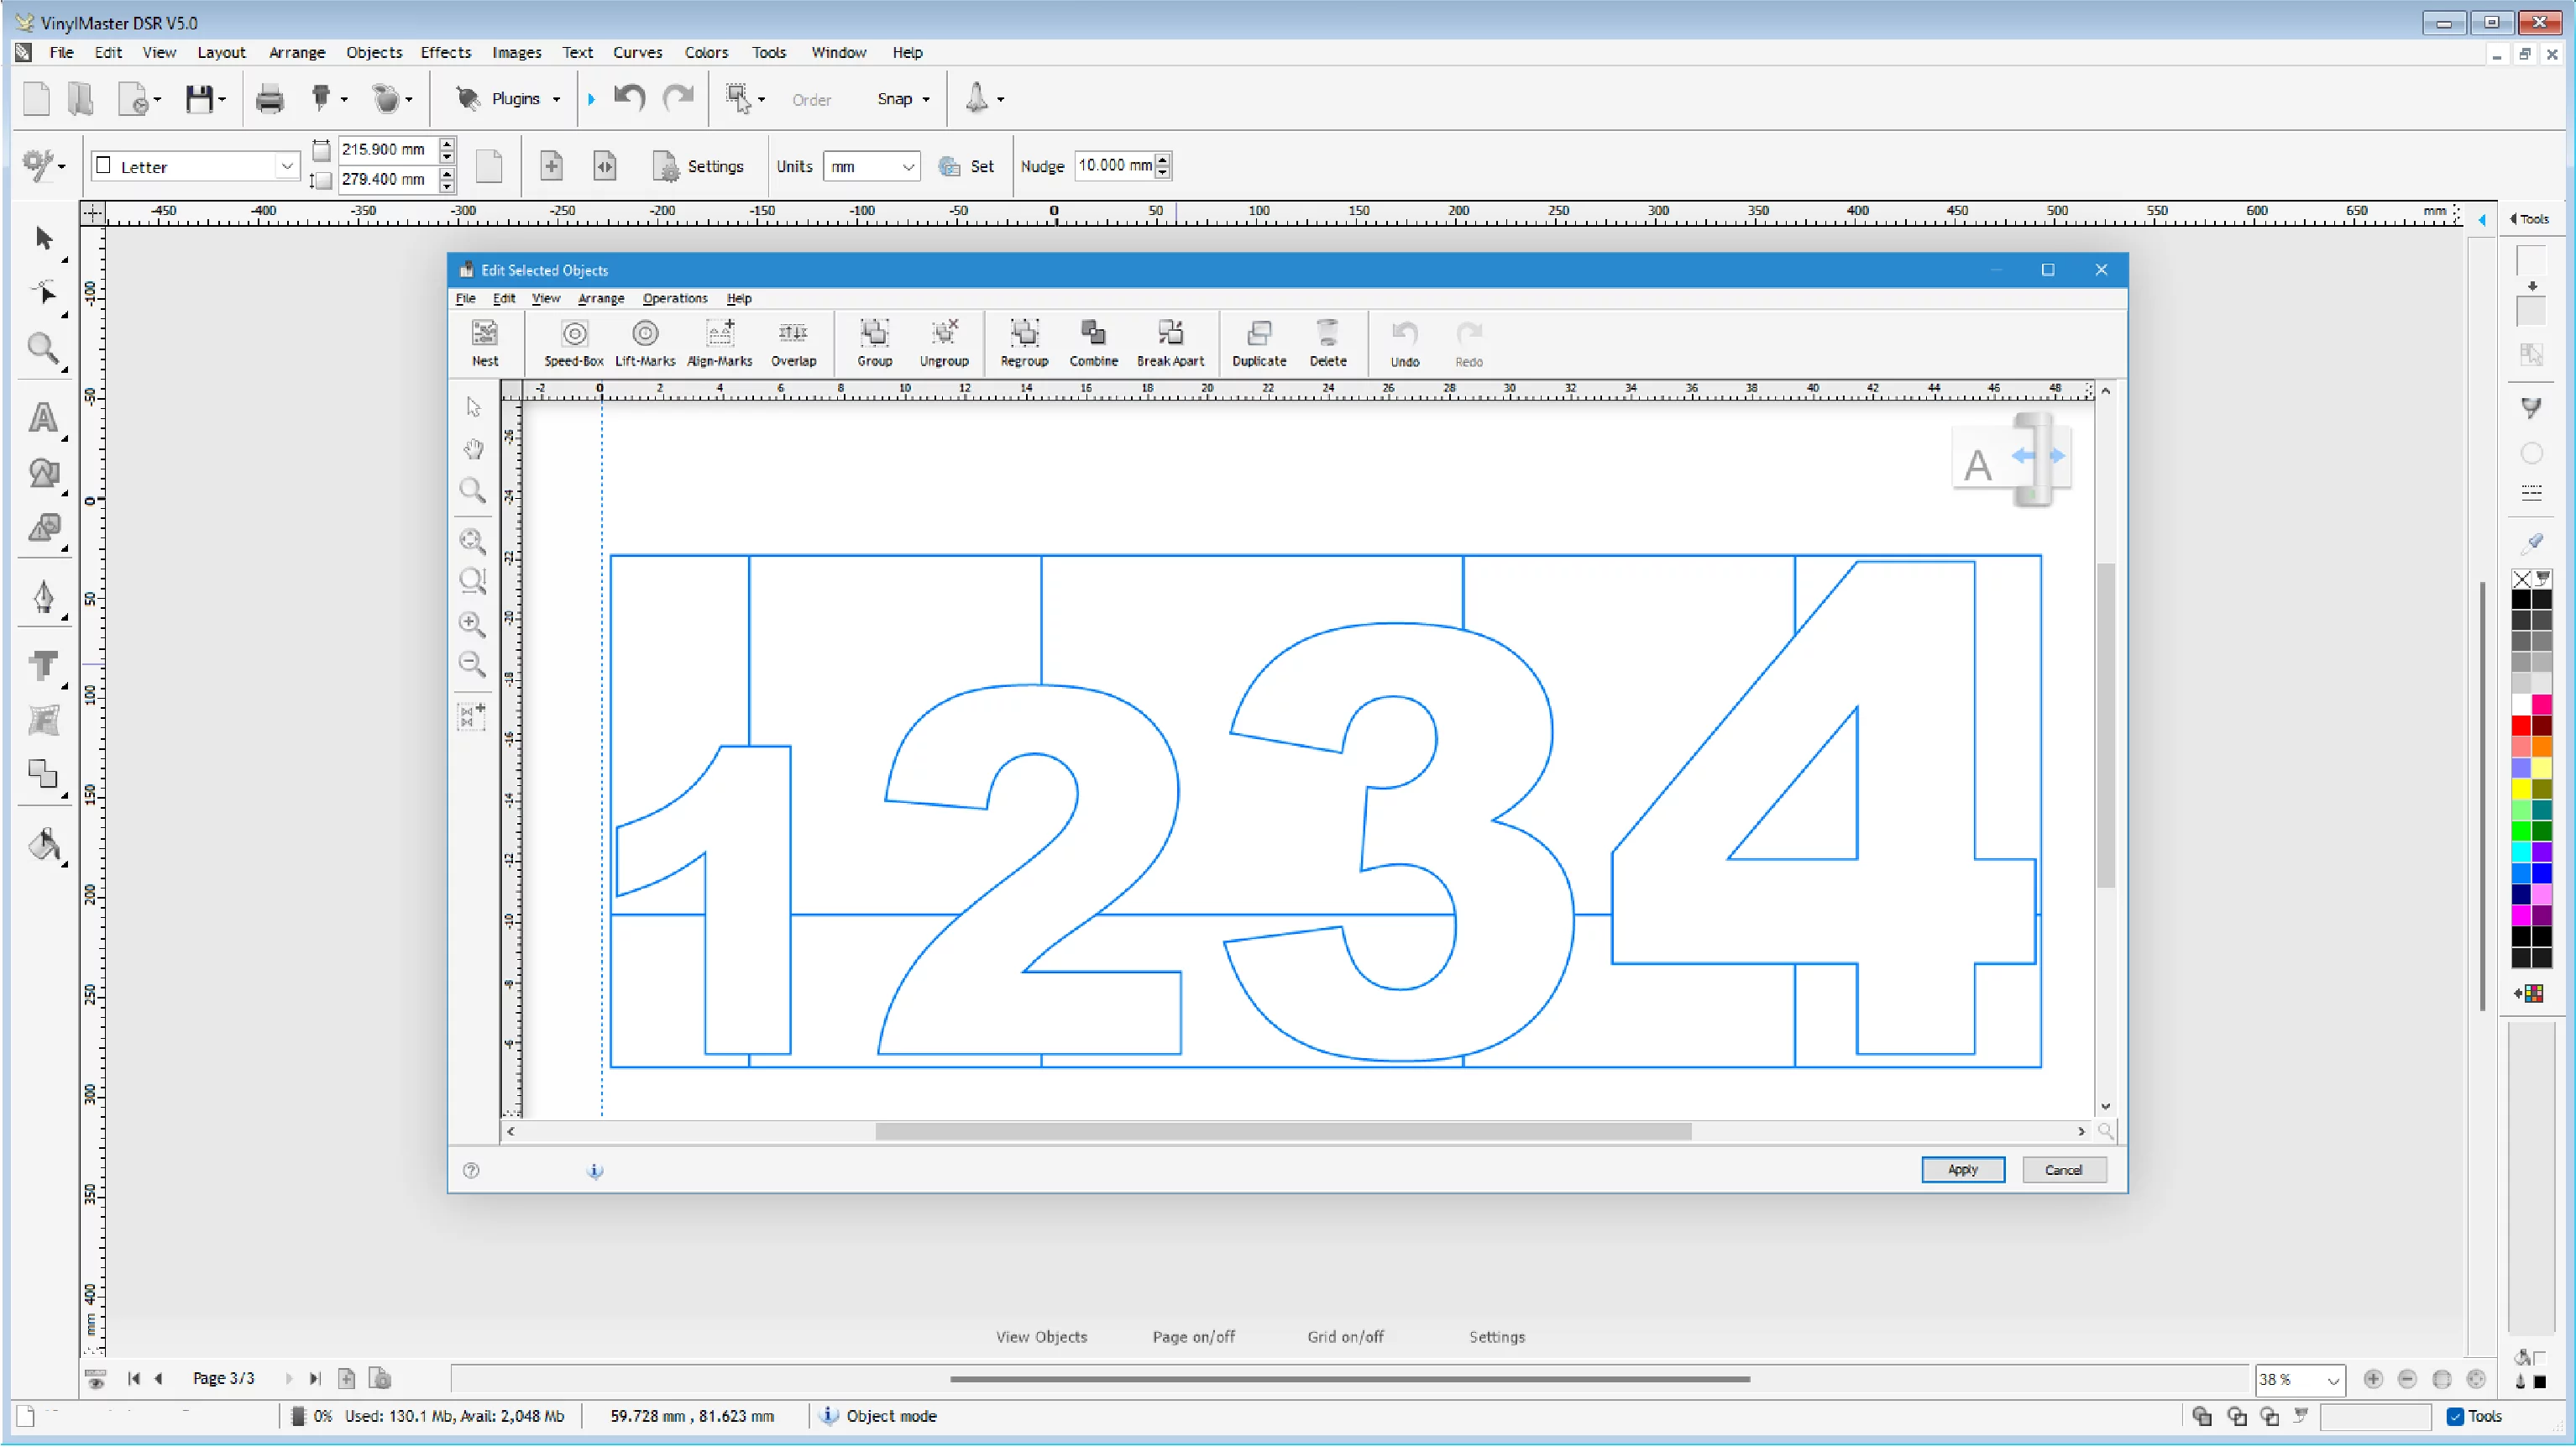2576x1447 pixels.
Task: Expand the Save options arrow
Action: pyautogui.click(x=222, y=99)
